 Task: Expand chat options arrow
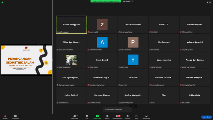[x=91, y=116]
